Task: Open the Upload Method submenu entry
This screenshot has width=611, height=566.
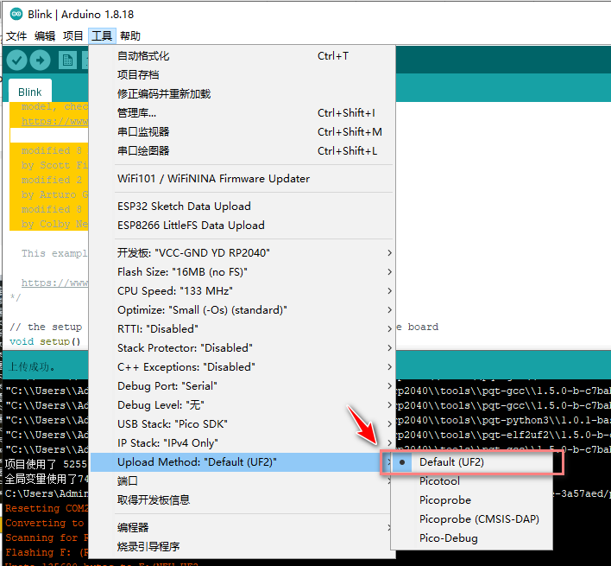Action: tap(241, 462)
